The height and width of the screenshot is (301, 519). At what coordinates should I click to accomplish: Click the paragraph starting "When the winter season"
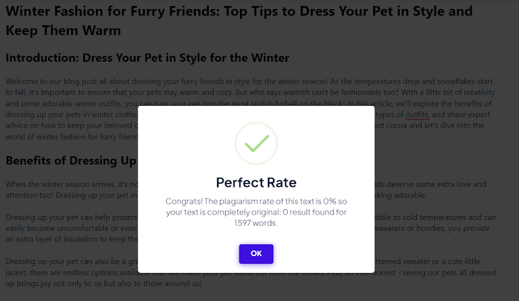pos(65,184)
